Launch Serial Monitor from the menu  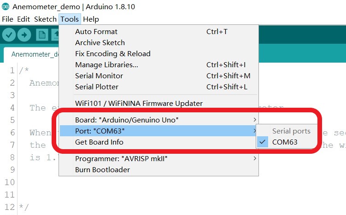(x=158, y=76)
